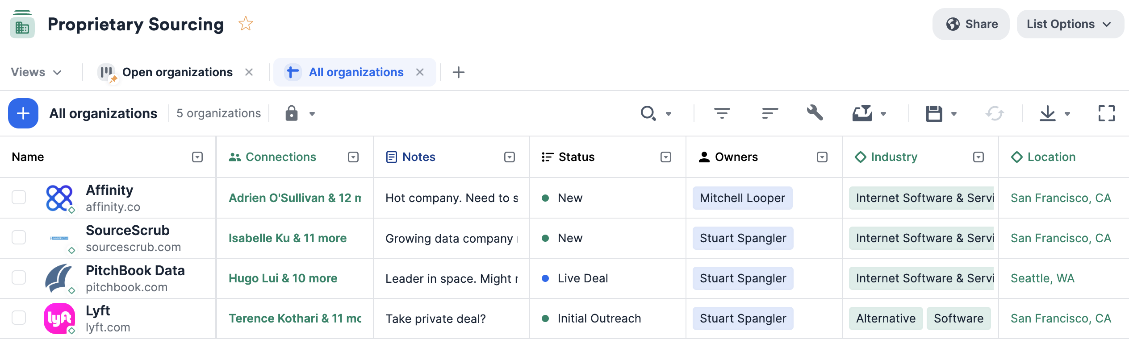
Task: Open the wrench settings tool
Action: [x=815, y=113]
